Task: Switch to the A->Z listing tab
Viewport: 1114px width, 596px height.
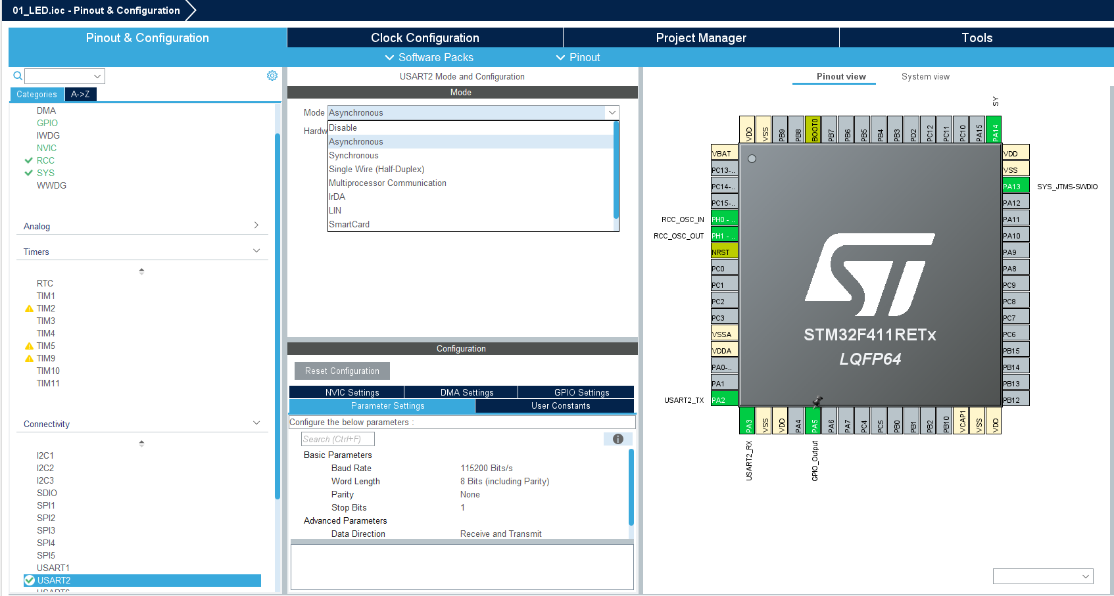Action: 80,94
